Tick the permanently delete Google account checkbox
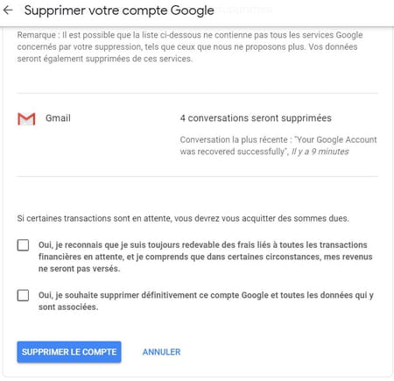Screen dimensions: 394x381 pos(23,295)
